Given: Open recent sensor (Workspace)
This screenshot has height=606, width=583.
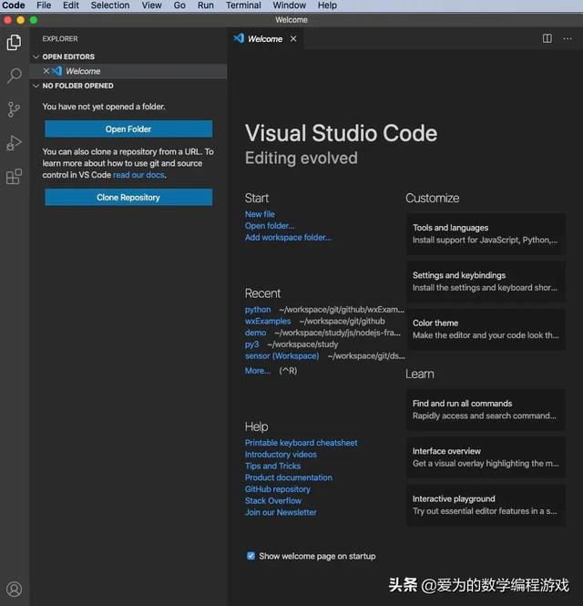Looking at the screenshot, I should click(282, 356).
